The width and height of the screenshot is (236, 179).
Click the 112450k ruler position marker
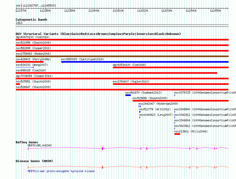point(215,11)
